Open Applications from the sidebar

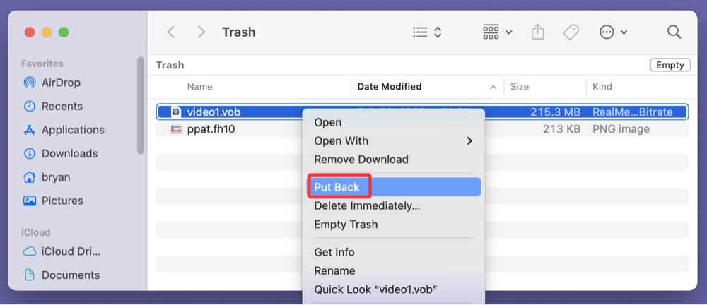[72, 130]
